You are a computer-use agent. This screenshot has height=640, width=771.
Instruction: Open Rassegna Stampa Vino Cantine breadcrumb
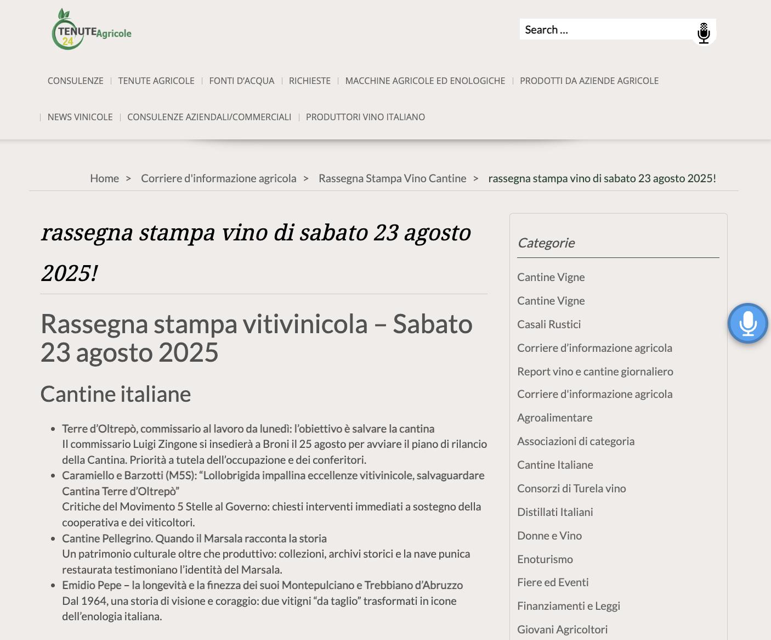coord(392,178)
